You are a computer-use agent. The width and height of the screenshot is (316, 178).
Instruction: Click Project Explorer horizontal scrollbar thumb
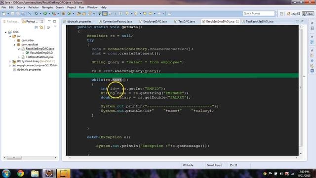click(x=14, y=158)
